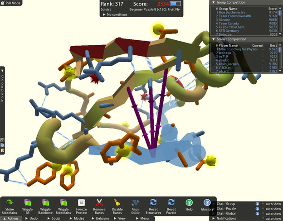Click the Group Competition list scrollbar
Screen dimensions: 283x221
(x=281, y=20)
